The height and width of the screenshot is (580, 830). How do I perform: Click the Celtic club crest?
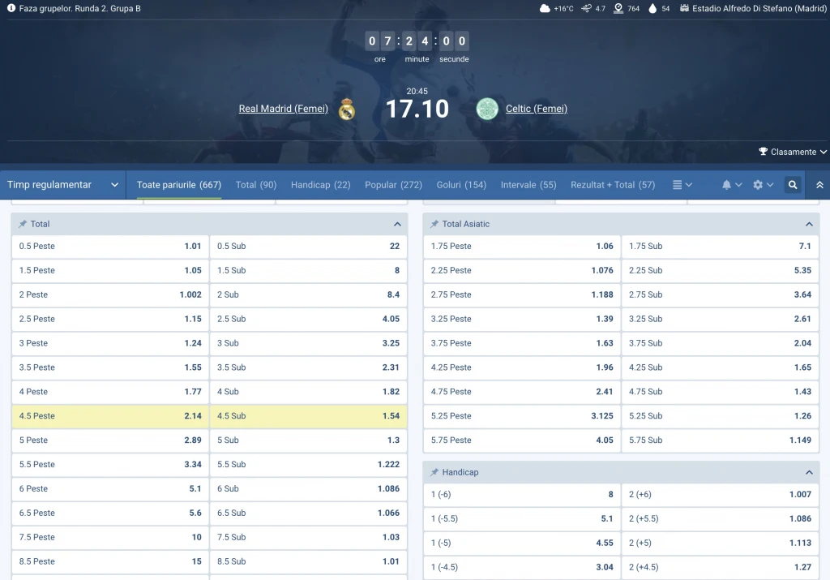click(487, 109)
